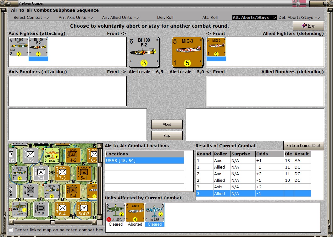Click the map's horizontal scrollbar thumb
This screenshot has height=237, width=333.
[x=53, y=222]
